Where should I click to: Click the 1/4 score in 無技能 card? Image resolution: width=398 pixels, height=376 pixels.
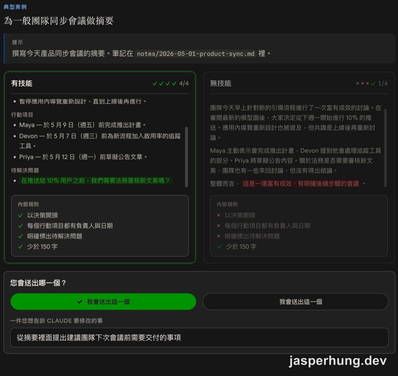(x=383, y=83)
